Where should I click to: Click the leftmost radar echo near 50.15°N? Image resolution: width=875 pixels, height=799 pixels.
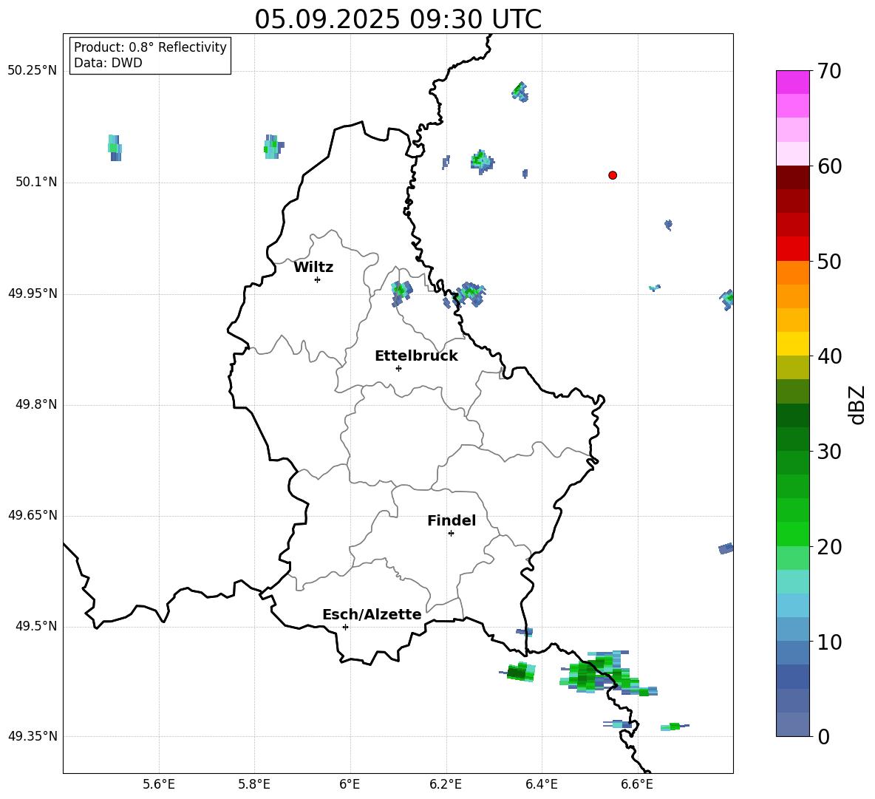tap(115, 147)
